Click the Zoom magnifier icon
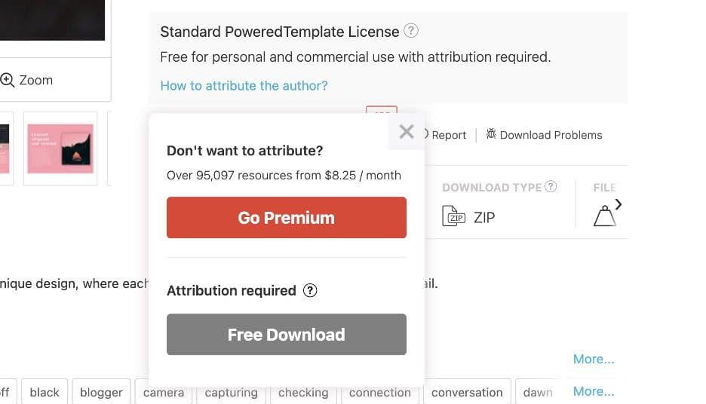This screenshot has width=706, height=404. tap(8, 80)
